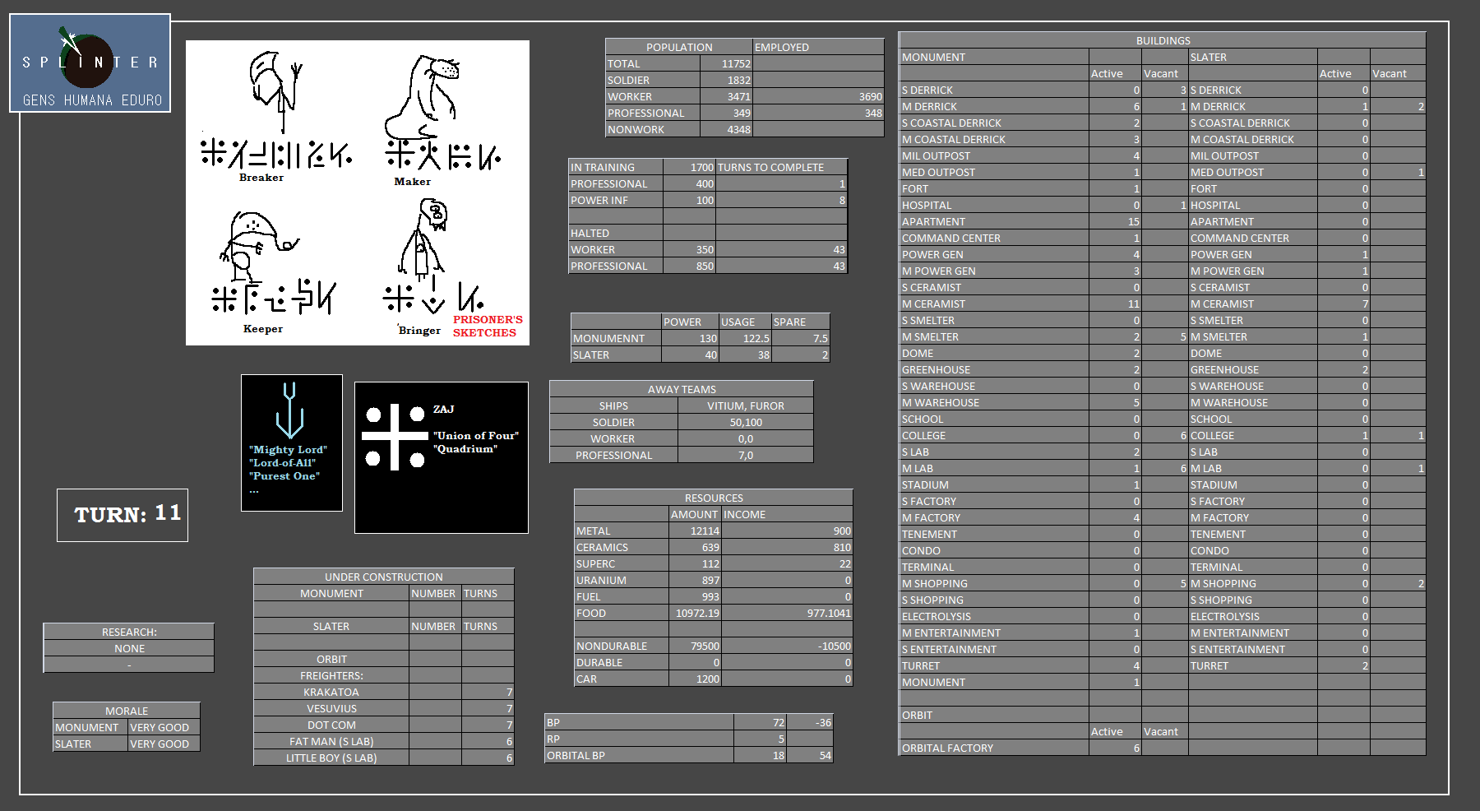The width and height of the screenshot is (1480, 811).
Task: Select the ORBITAL BP label cell
Action: tap(639, 756)
